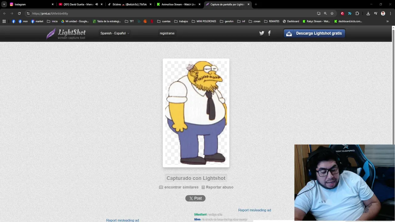Open the Extensions puzzle icon

click(x=357, y=14)
